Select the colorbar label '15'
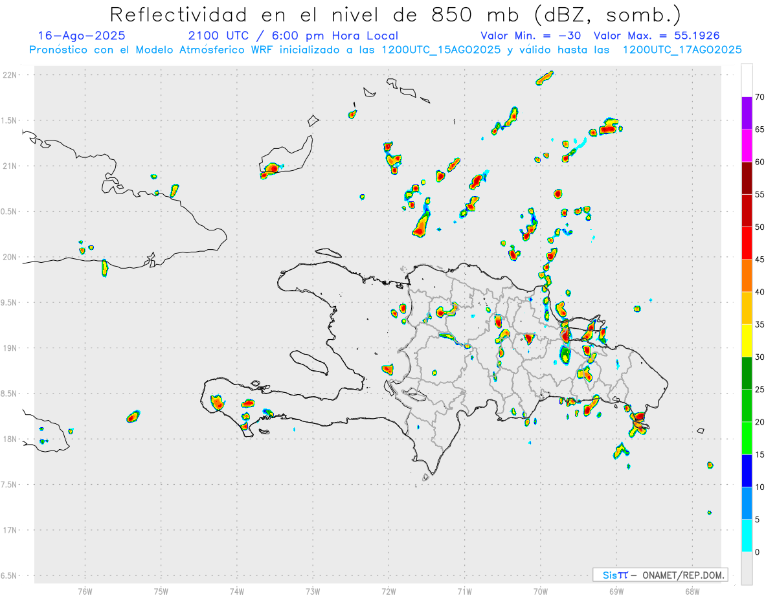777x600 pixels. click(x=760, y=454)
